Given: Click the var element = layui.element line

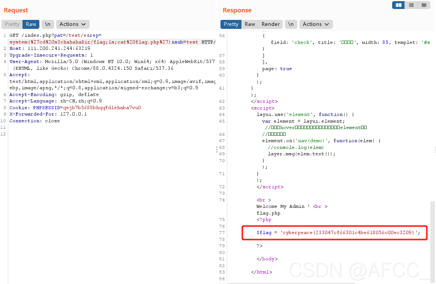Looking at the screenshot, I should pos(303,121).
